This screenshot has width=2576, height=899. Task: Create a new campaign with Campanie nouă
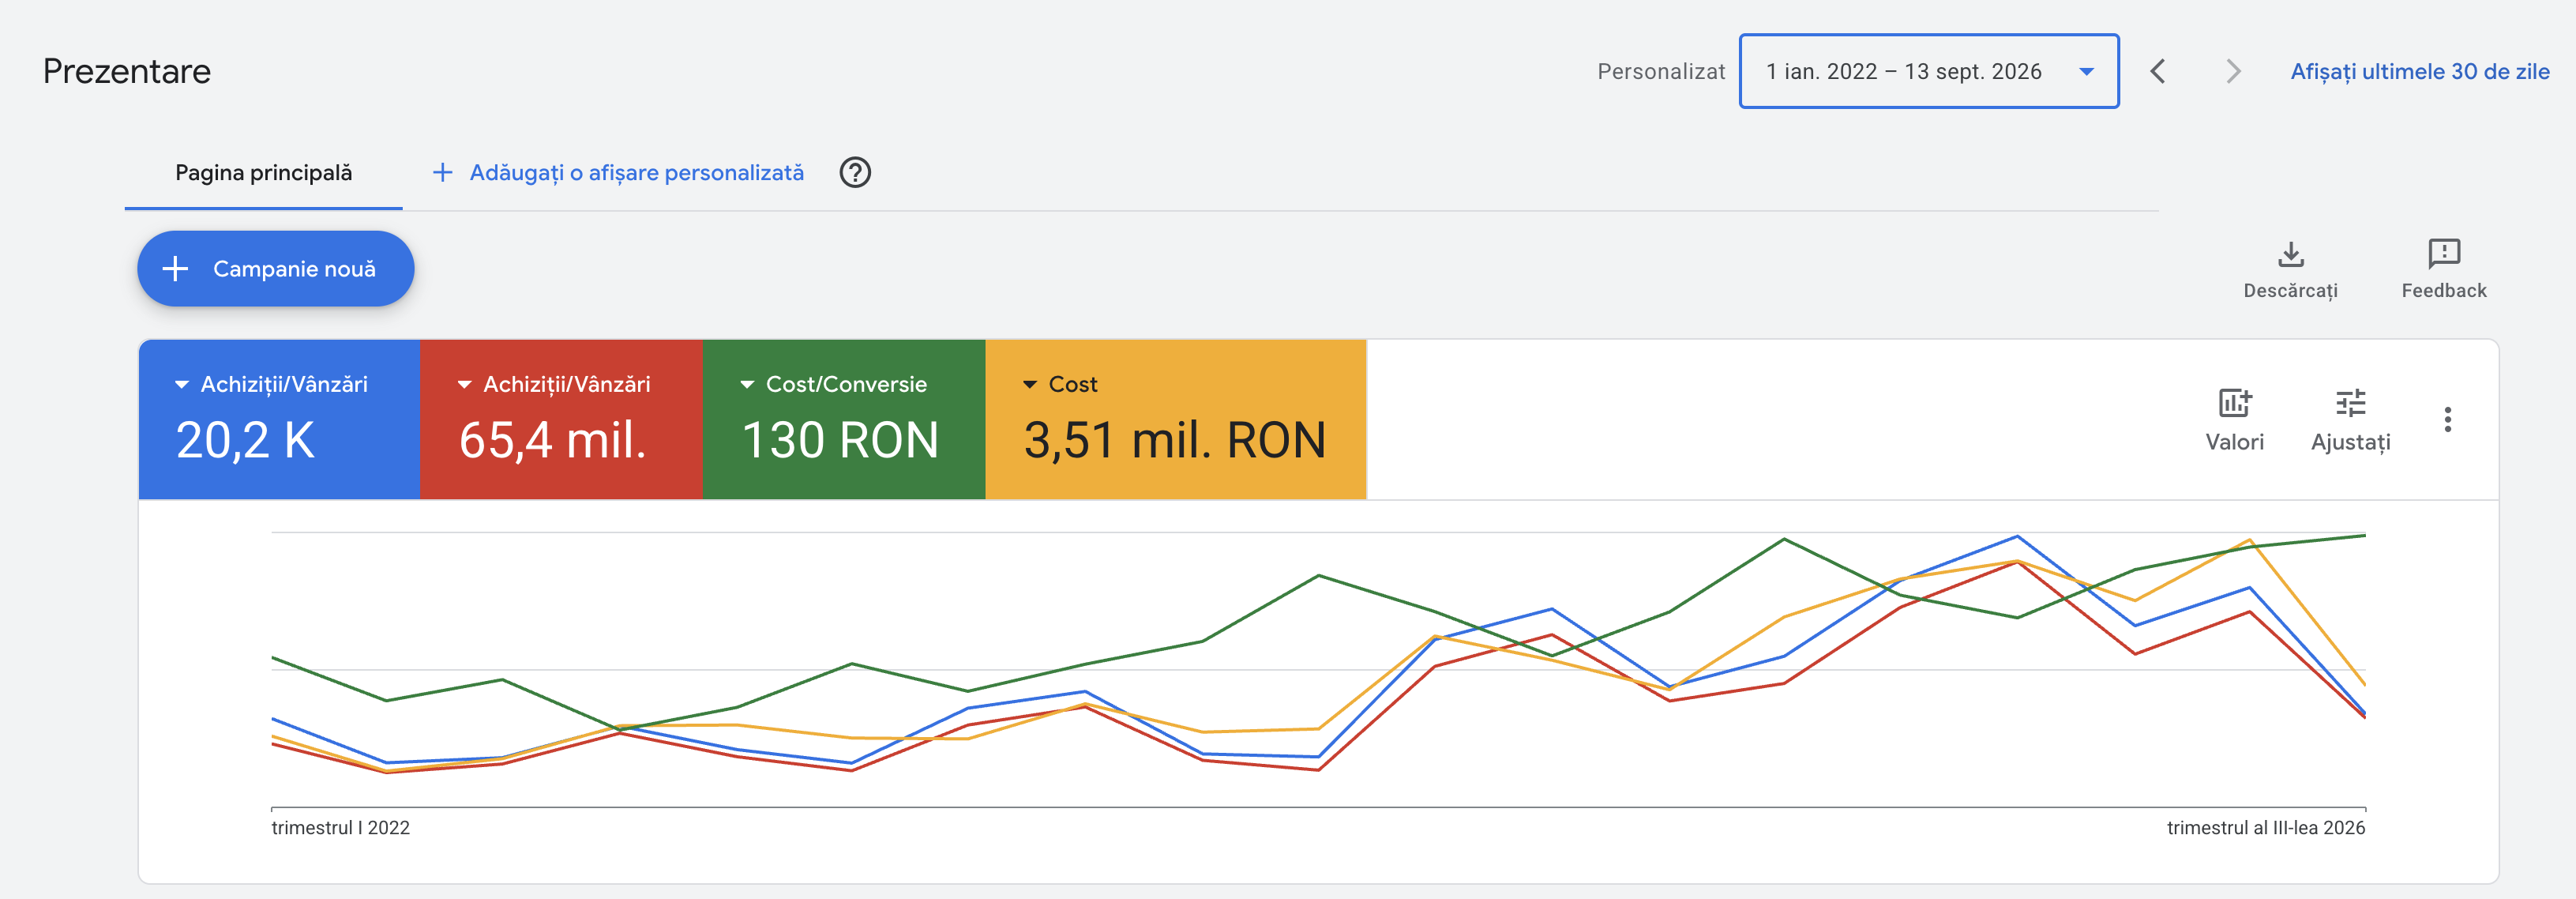275,268
